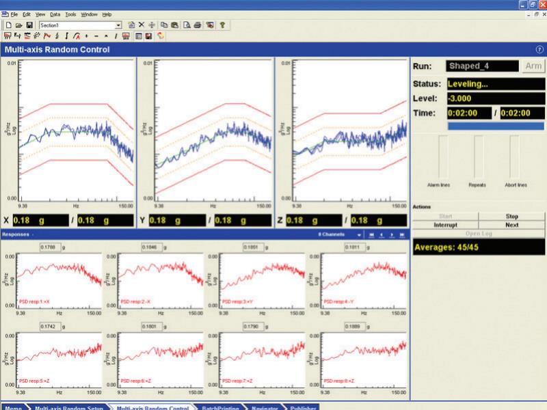The height and width of the screenshot is (410, 547).
Task: Open the File menu
Action: (x=14, y=14)
